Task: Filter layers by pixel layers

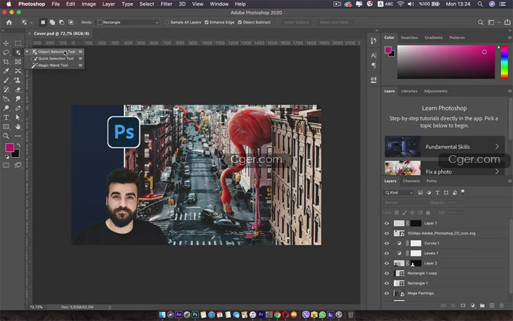Action: (420, 193)
